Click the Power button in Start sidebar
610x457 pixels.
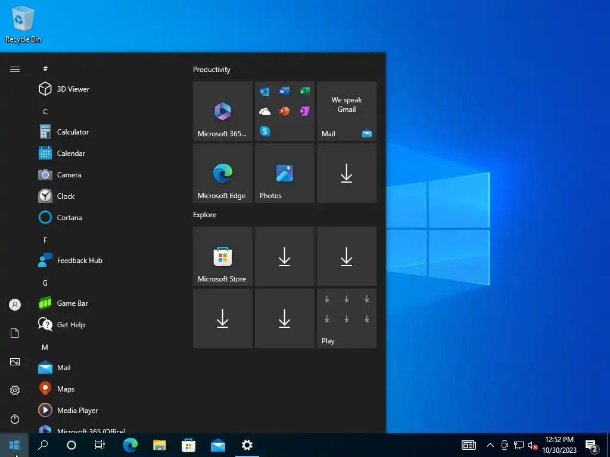pyautogui.click(x=15, y=419)
